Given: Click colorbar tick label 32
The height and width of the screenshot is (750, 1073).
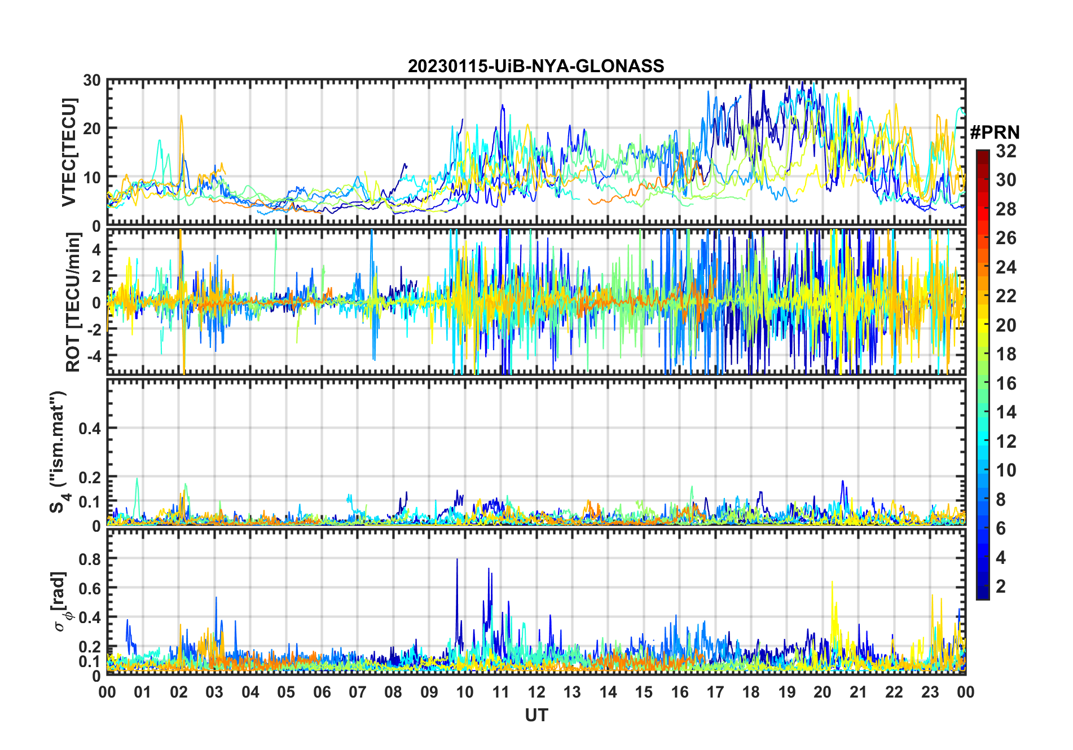Looking at the screenshot, I should pos(1006,151).
